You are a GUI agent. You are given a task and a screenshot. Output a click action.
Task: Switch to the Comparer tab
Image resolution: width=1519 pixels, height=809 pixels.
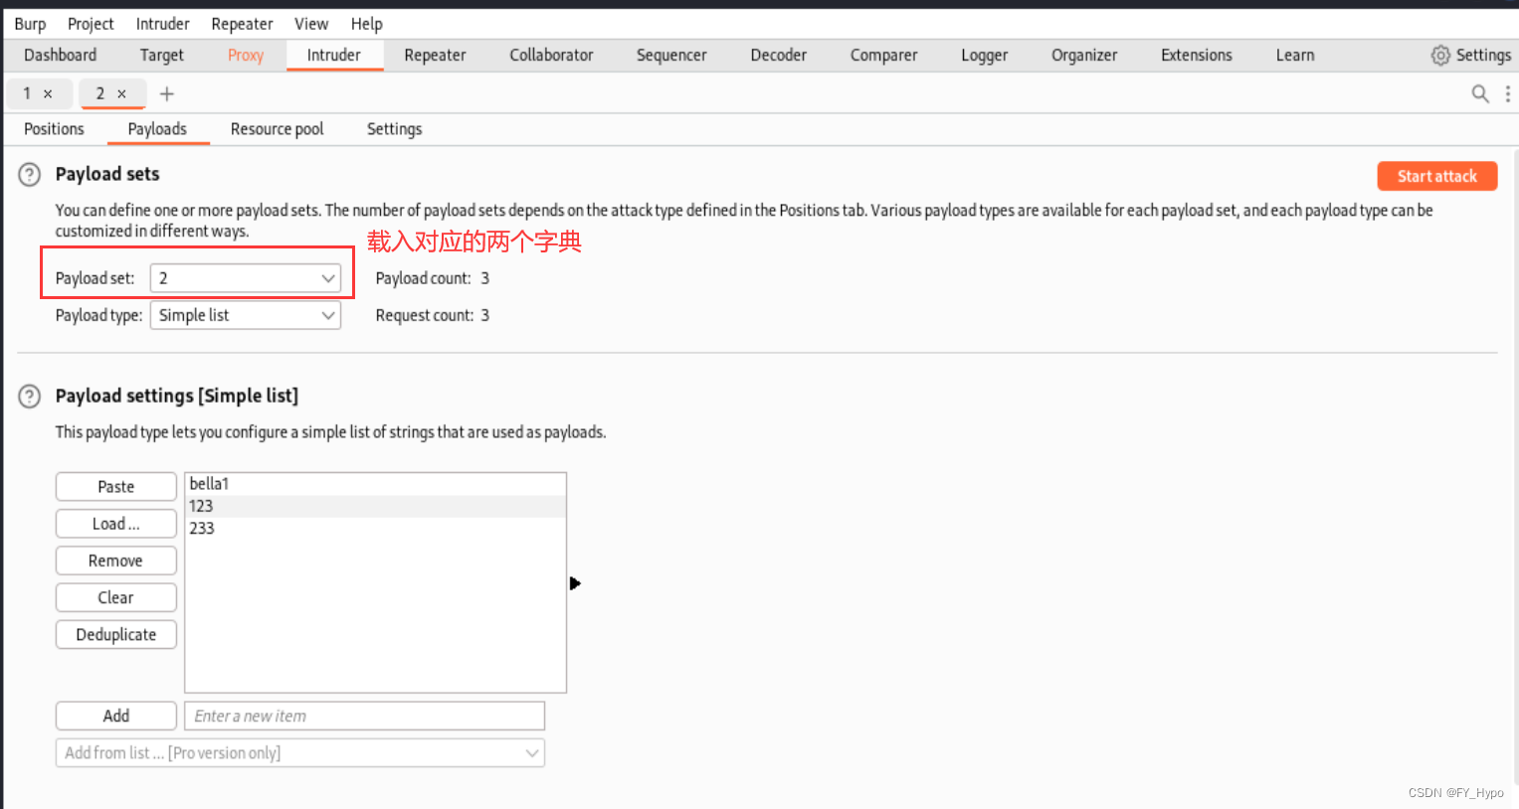883,56
